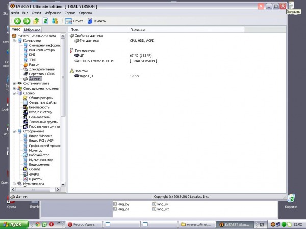Click the Разгон flame icon in the tree
Screen dimensions: 306x229
(x=25, y=65)
